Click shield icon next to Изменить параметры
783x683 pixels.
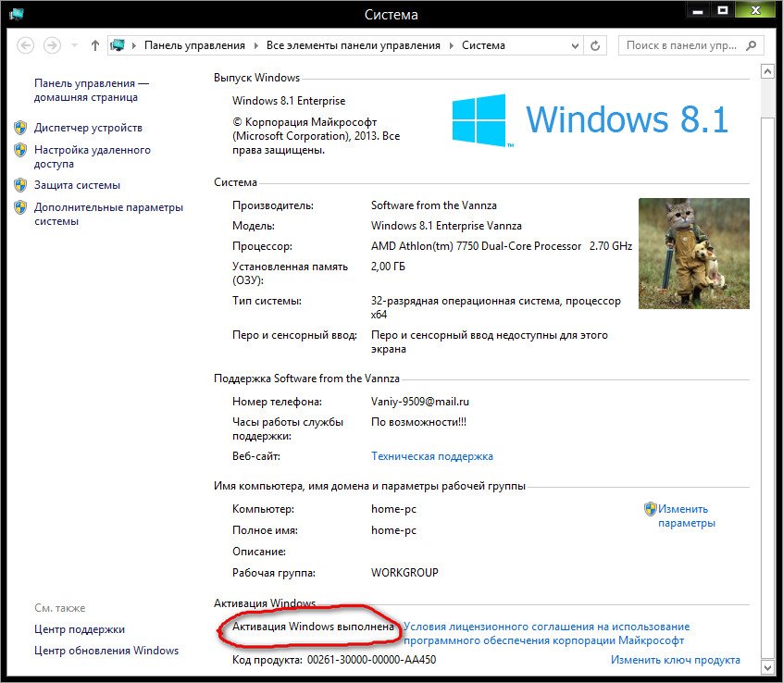coord(650,509)
